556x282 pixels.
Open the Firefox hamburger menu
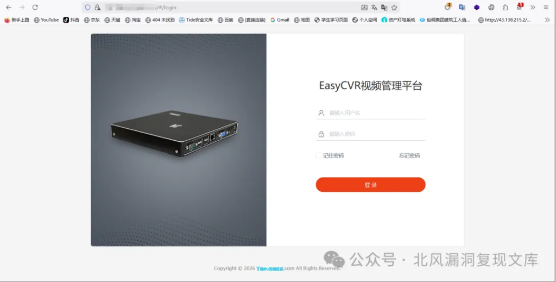[546, 8]
